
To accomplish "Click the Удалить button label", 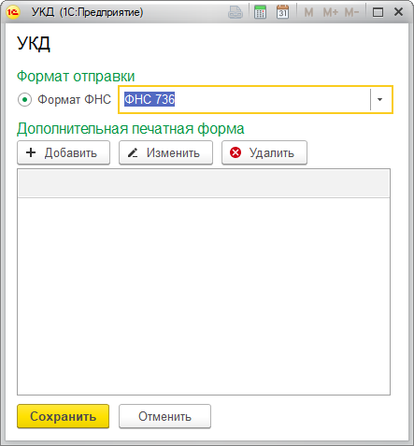I will point(272,153).
